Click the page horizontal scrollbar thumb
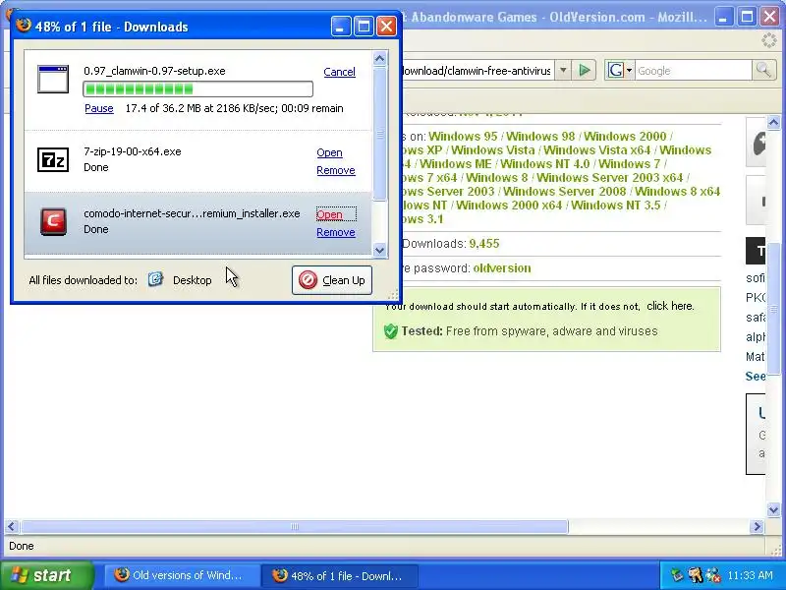 pyautogui.click(x=295, y=526)
